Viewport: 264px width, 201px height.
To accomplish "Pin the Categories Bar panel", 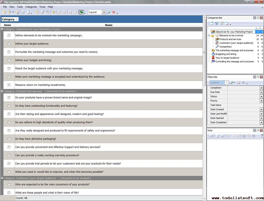I will (x=258, y=18).
